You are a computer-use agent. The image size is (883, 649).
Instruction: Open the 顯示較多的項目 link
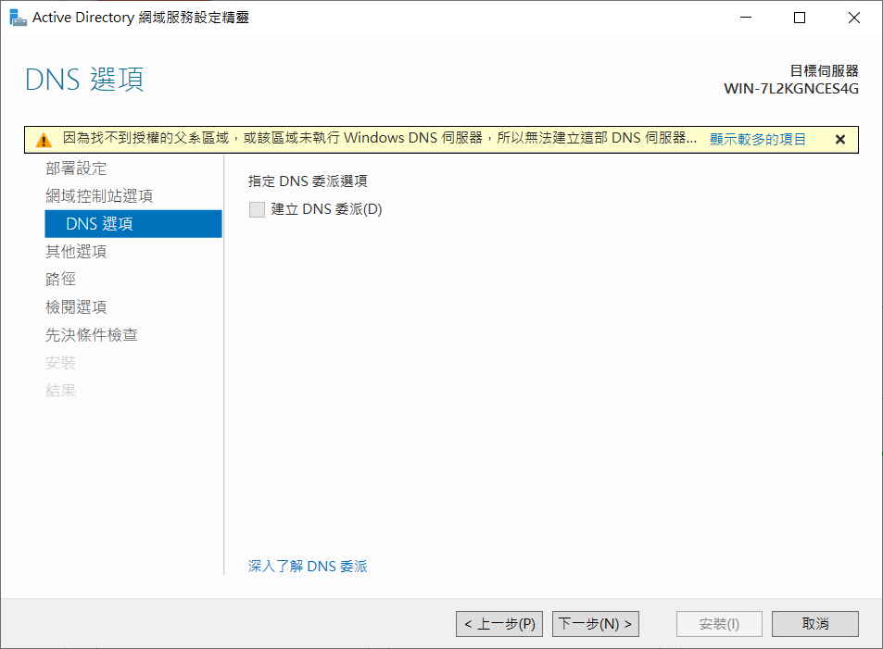click(x=758, y=140)
